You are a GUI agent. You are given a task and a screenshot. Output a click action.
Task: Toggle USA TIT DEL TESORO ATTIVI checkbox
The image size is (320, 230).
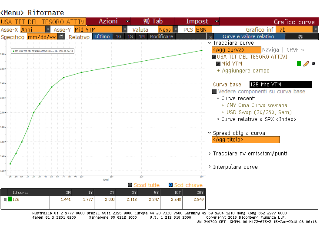[x=214, y=57]
